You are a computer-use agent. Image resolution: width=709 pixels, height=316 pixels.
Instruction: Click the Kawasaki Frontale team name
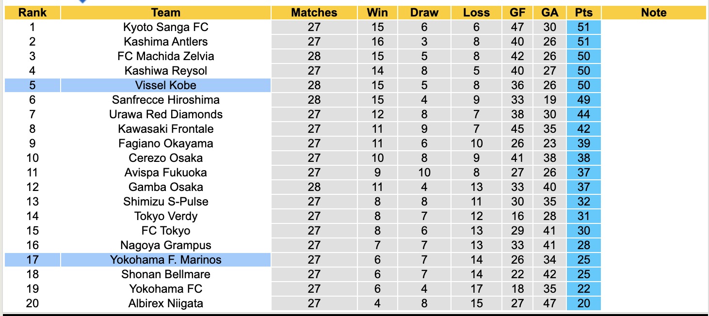[x=165, y=129]
